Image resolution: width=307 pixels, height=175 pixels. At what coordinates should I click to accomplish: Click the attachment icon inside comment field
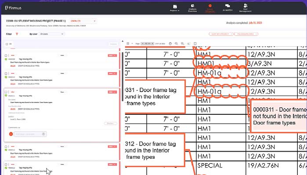point(43,134)
